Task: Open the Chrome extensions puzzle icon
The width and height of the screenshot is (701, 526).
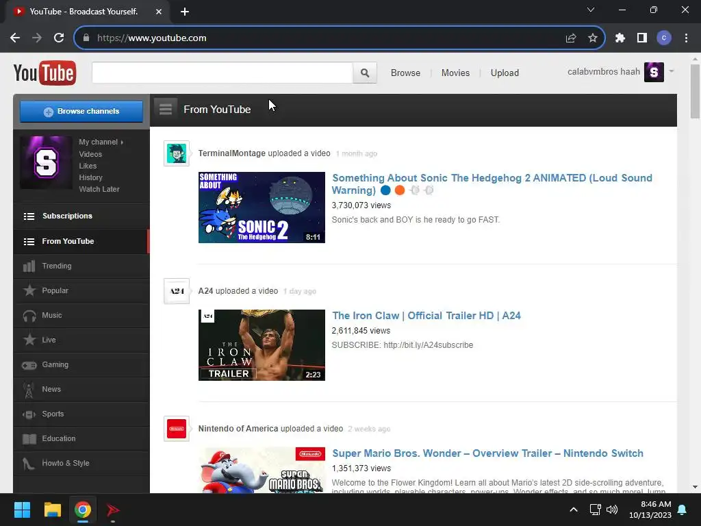Action: point(620,38)
